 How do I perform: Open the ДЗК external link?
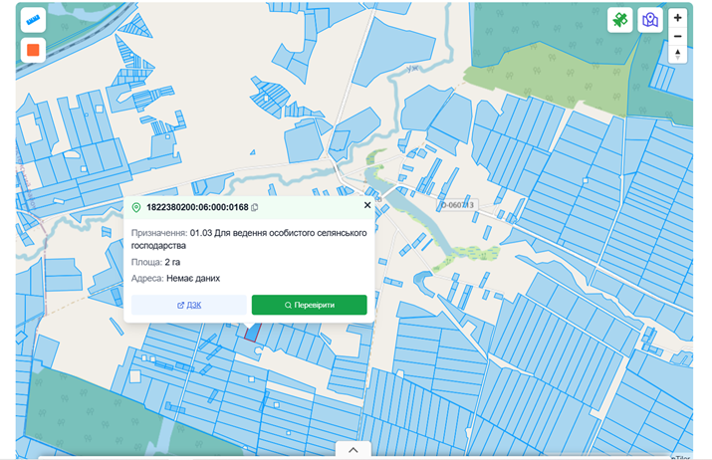click(189, 305)
